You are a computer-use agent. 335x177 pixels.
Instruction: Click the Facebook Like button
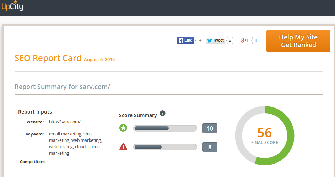coord(185,40)
